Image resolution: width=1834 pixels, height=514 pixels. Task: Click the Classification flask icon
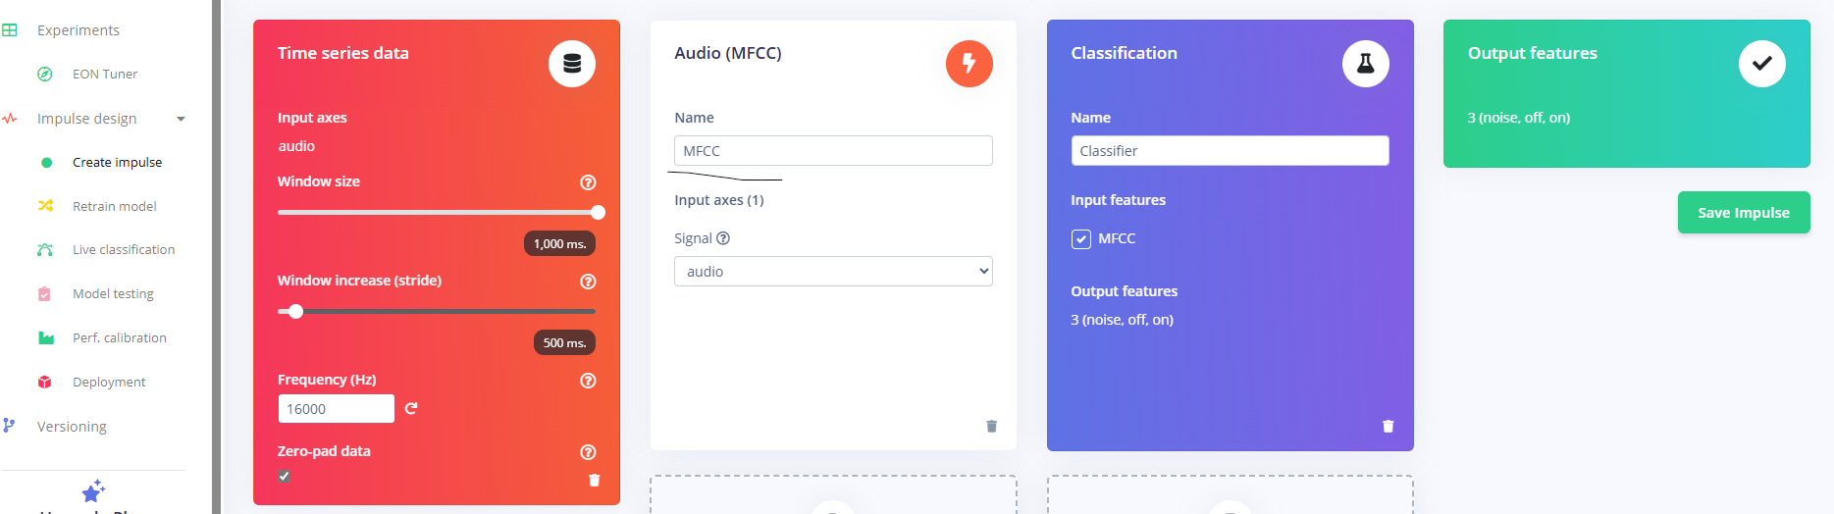pos(1365,64)
